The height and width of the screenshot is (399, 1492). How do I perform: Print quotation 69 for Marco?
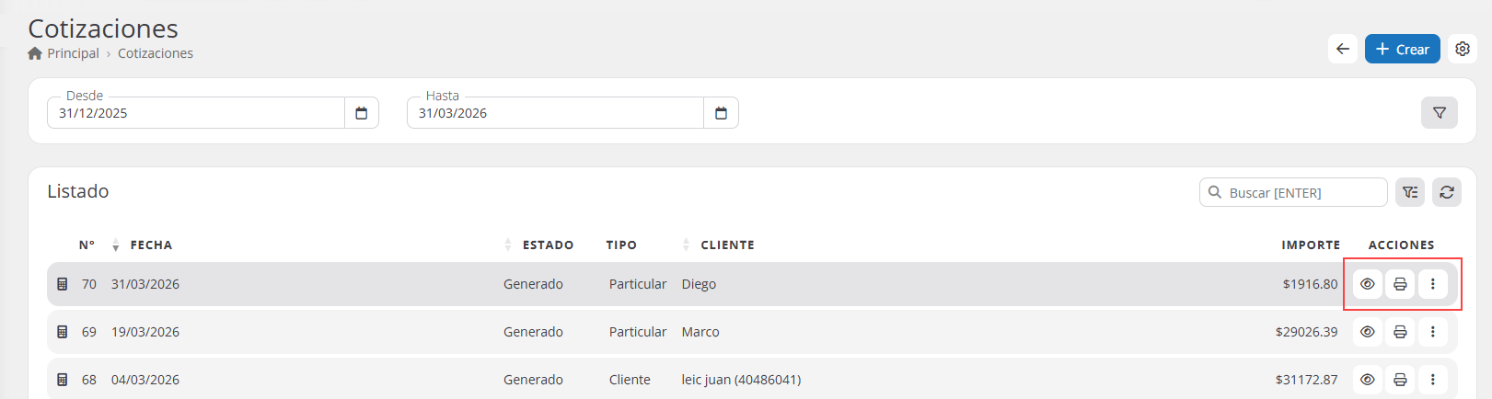1400,332
